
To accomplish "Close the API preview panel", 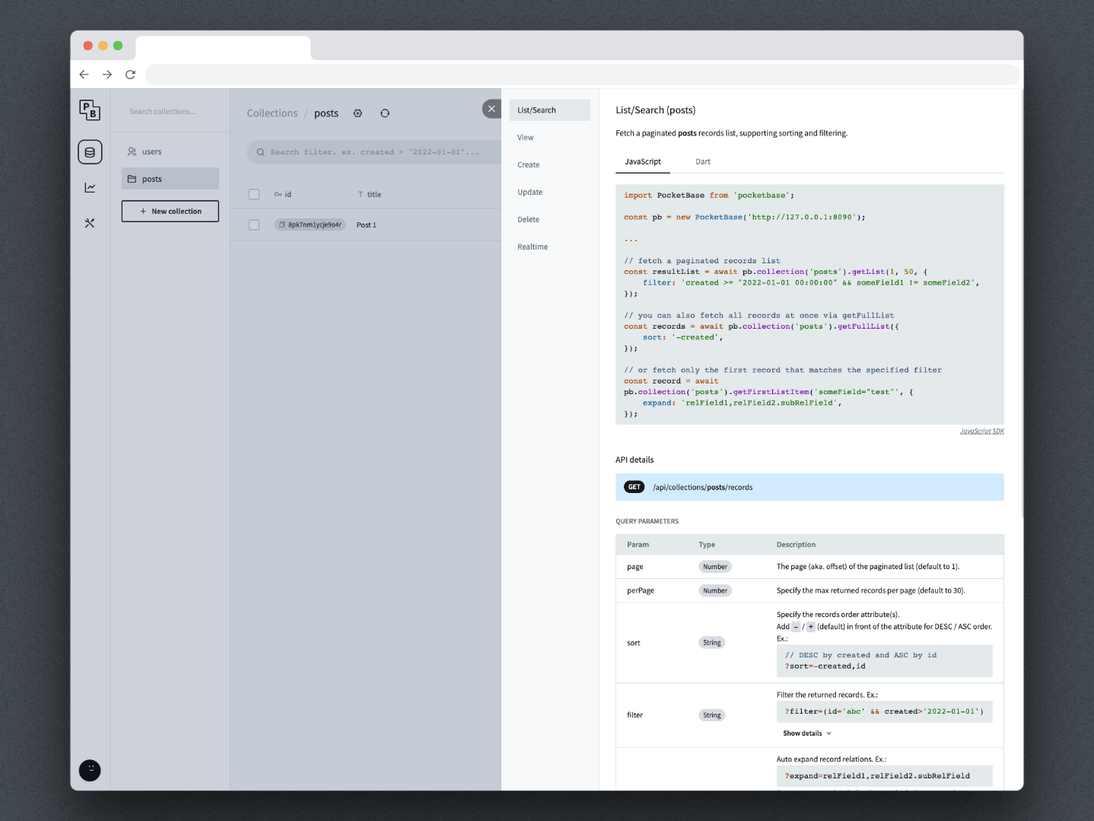I will (x=491, y=109).
